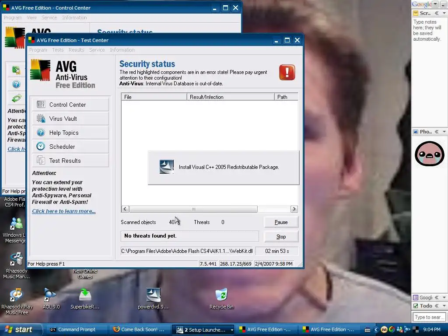Open Information menu in Control Center window
The width and height of the screenshot is (448, 336).
click(x=74, y=17)
